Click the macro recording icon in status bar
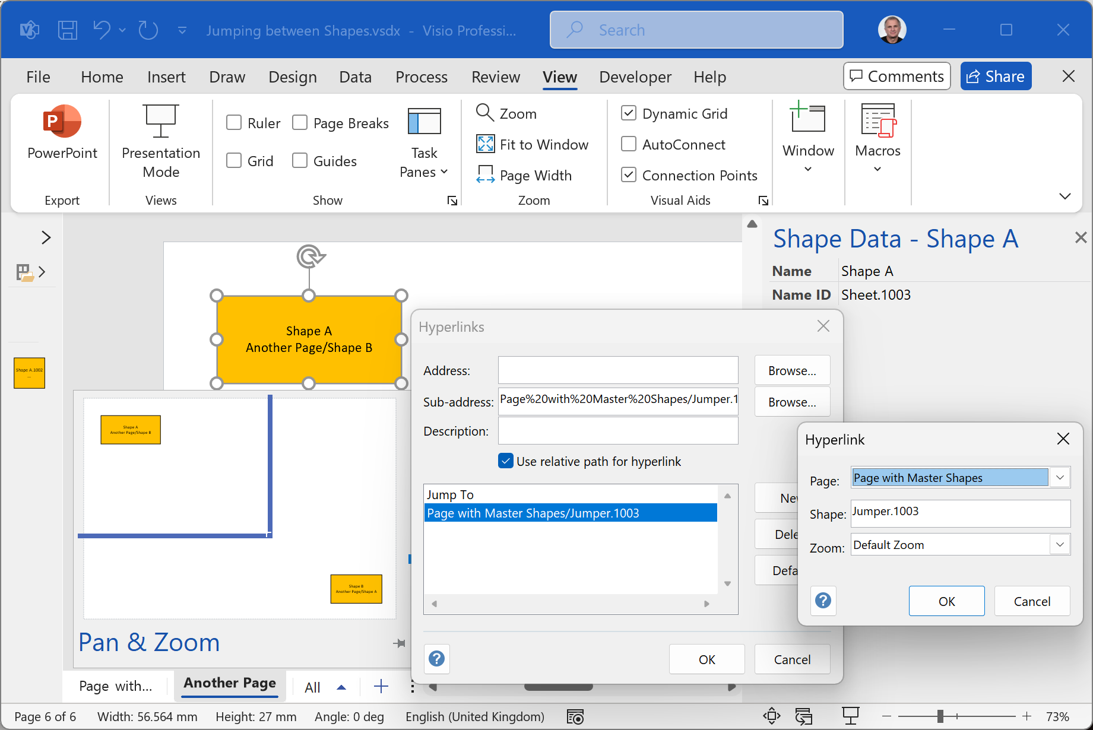The height and width of the screenshot is (730, 1093). click(575, 716)
